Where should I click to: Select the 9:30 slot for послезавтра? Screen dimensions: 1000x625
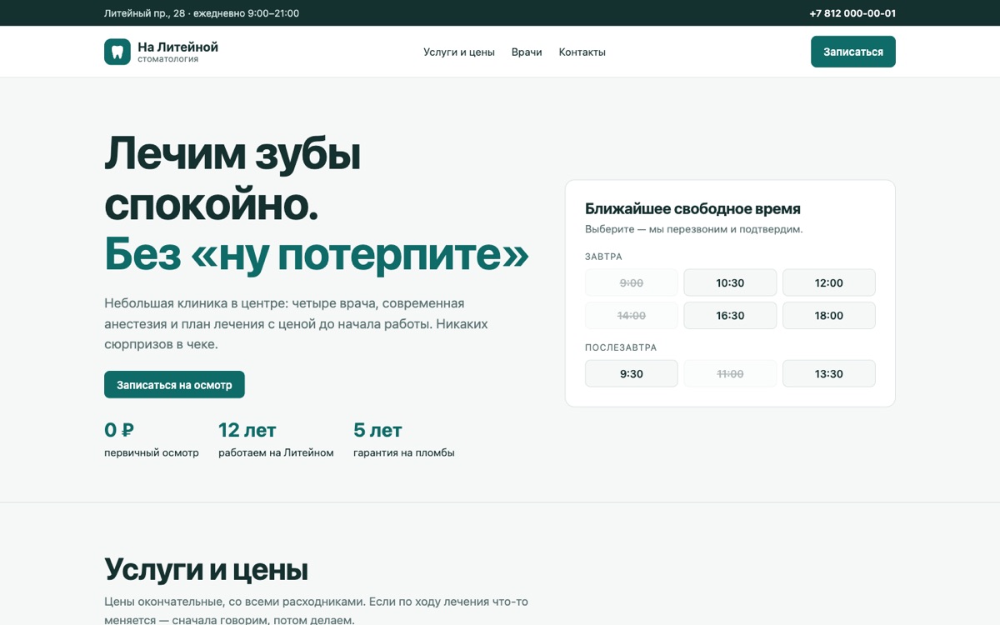click(x=632, y=373)
